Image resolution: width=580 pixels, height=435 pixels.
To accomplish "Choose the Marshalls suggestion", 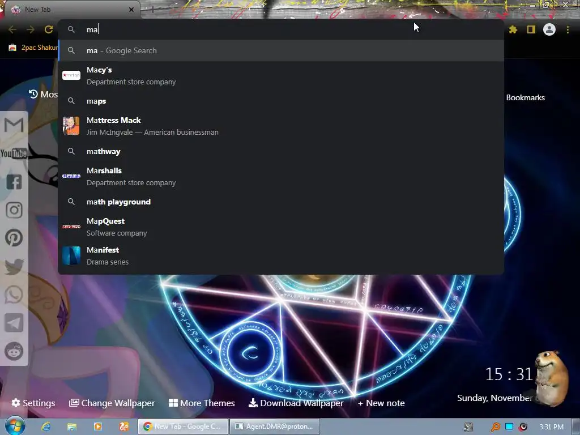I will tap(281, 177).
